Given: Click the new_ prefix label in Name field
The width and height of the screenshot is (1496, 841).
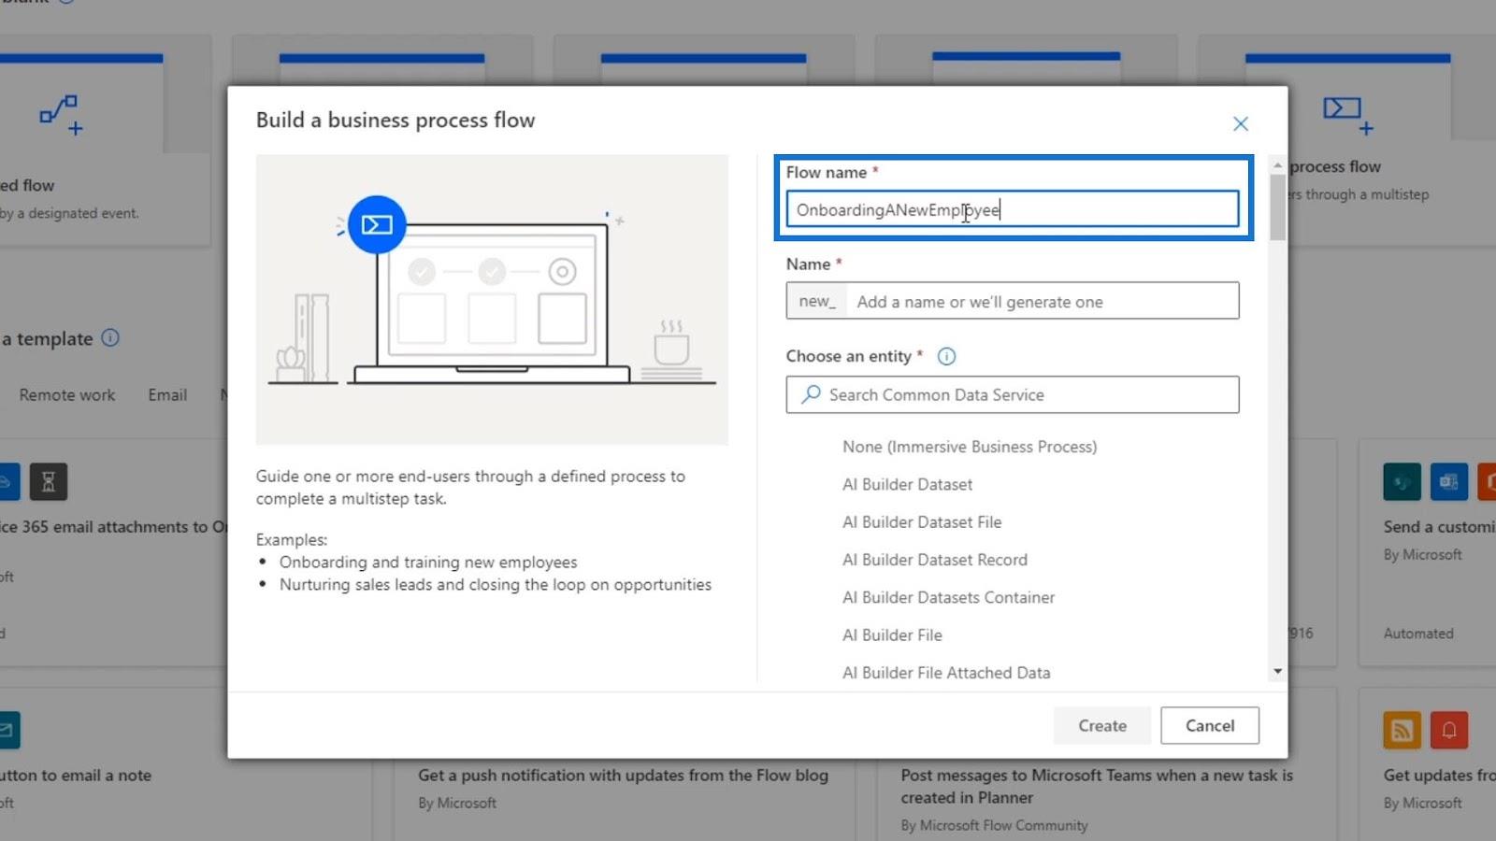Looking at the screenshot, I should click(816, 301).
